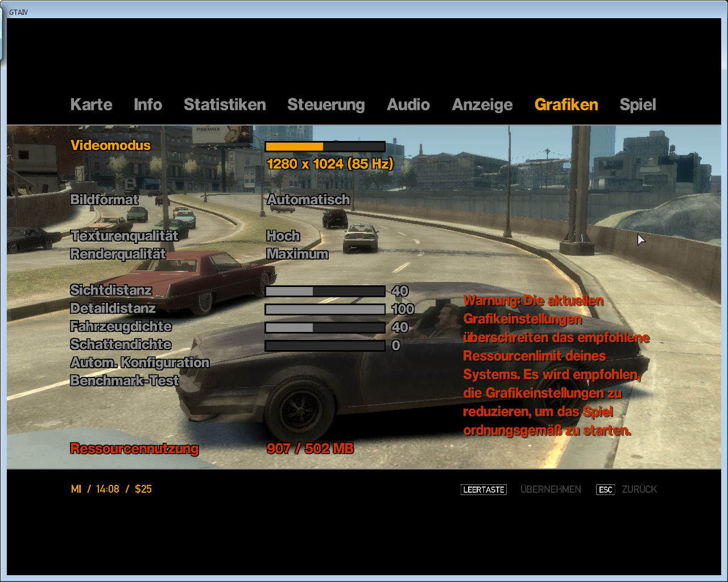The height and width of the screenshot is (582, 728).
Task: Select the Videomodus setting
Action: pyautogui.click(x=111, y=145)
